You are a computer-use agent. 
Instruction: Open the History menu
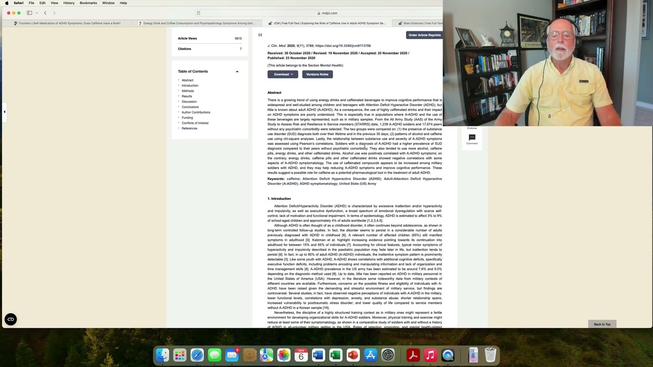tap(69, 3)
